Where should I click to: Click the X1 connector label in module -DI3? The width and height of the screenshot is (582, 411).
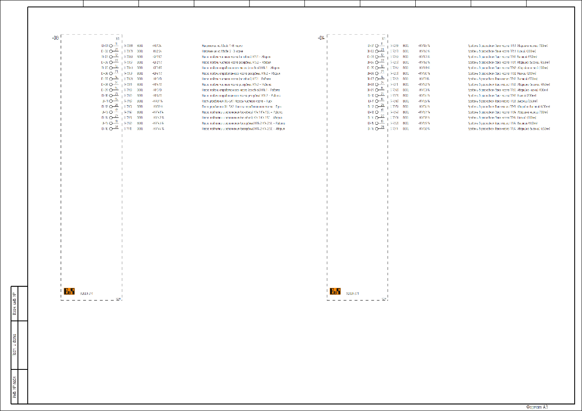(x=117, y=39)
